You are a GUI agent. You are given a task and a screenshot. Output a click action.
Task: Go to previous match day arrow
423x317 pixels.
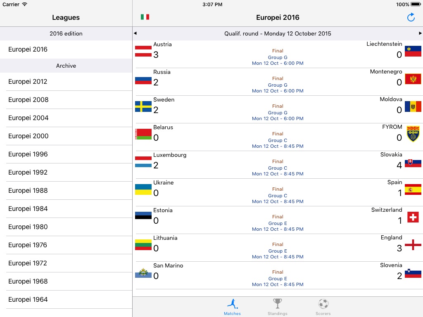pos(135,33)
